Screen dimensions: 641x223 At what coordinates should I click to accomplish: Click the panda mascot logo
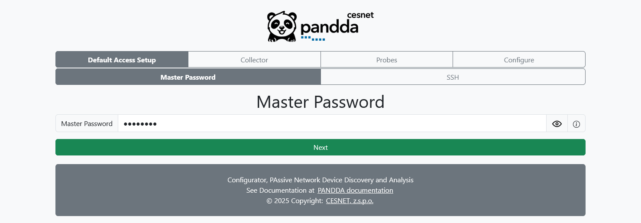pos(282,27)
